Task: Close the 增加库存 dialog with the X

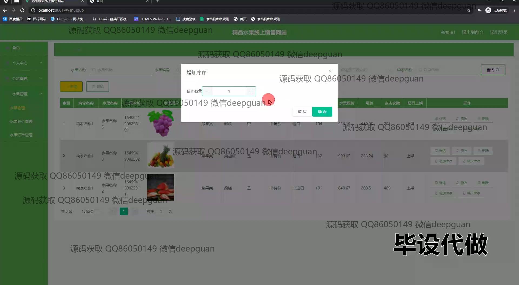Action: 330,71
